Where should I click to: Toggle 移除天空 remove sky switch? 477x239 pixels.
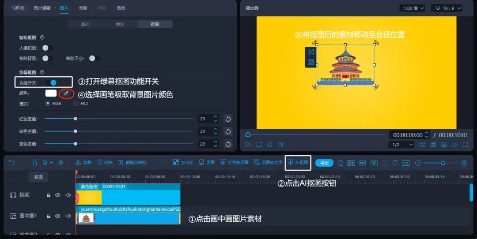(94, 58)
